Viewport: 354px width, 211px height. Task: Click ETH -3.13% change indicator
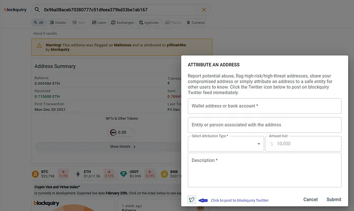pos(109,174)
